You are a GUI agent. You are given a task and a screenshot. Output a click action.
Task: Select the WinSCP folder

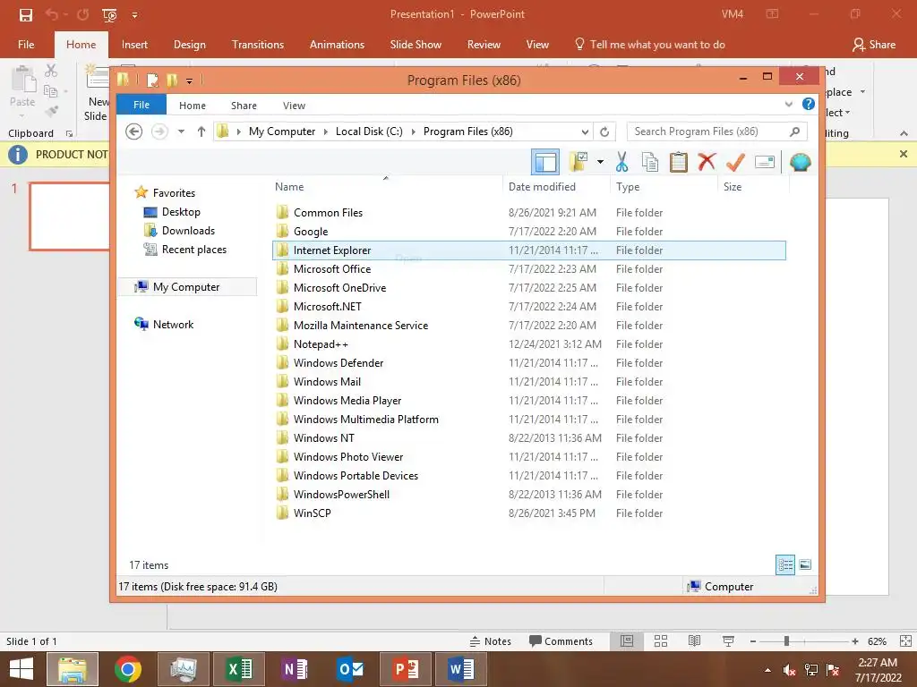tap(529, 513)
